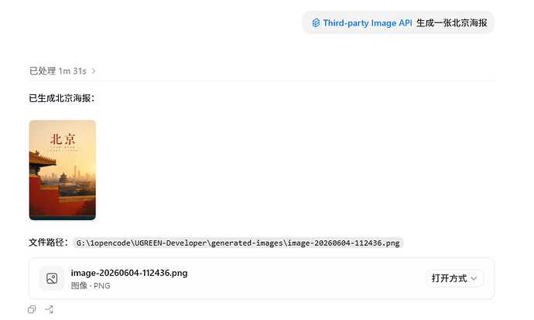Viewport: 534px width, 320px height.
Task: Open the '打开方式' dropdown
Action: [454, 278]
